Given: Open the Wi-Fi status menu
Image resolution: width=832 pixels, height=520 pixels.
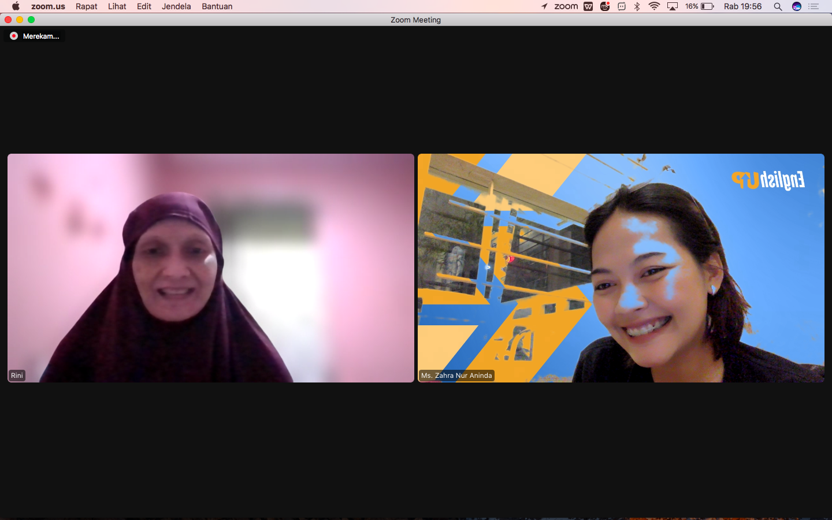Looking at the screenshot, I should pyautogui.click(x=654, y=6).
